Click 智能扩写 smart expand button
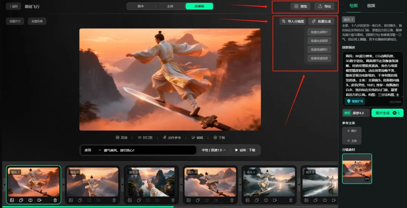The width and height of the screenshot is (407, 208). 355,101
